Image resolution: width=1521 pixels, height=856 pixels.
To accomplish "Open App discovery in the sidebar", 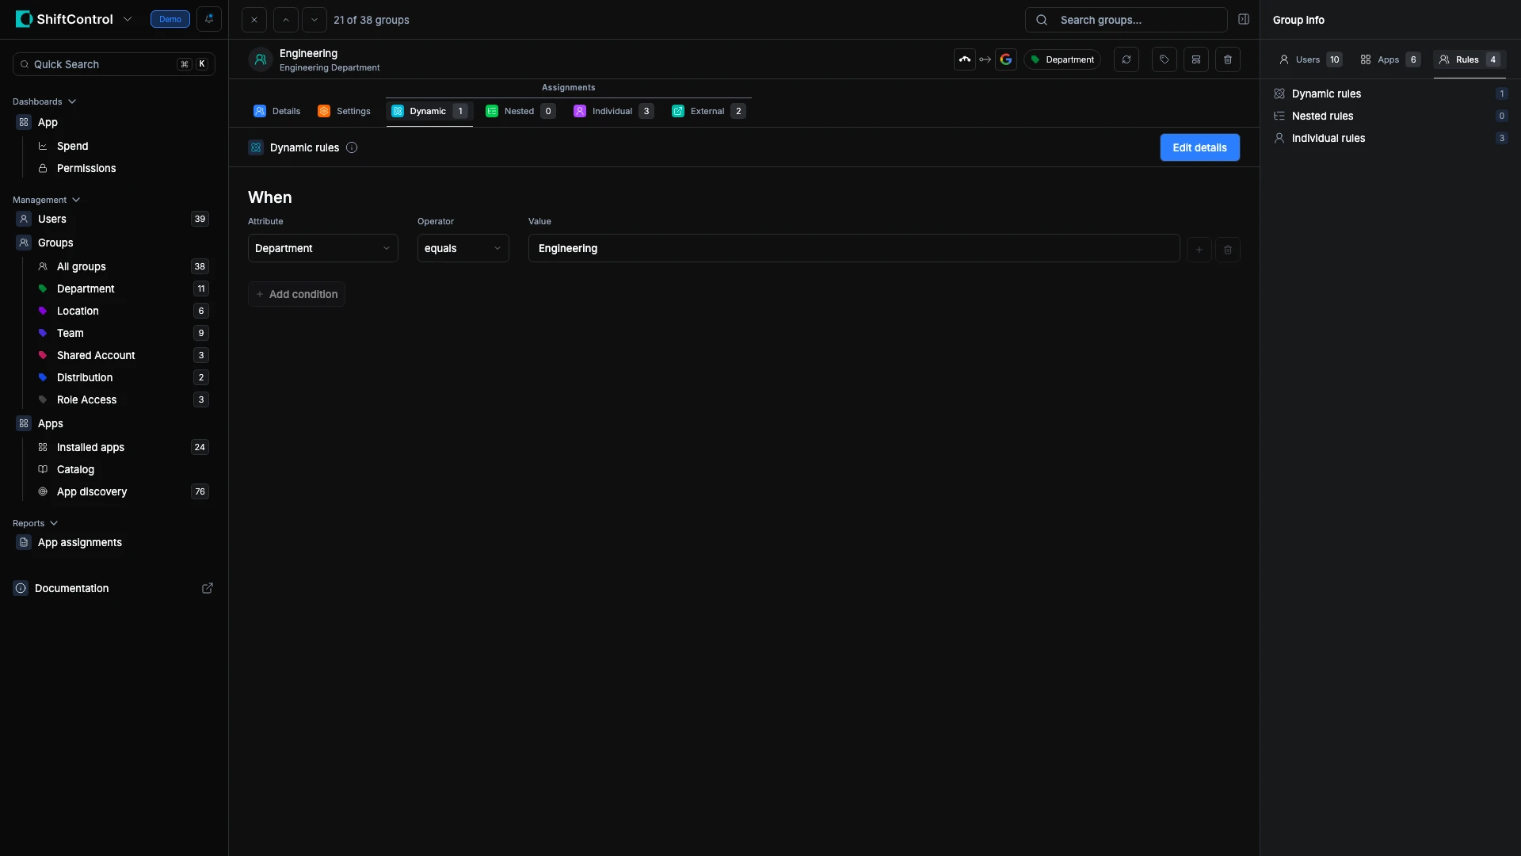I will coord(92,491).
